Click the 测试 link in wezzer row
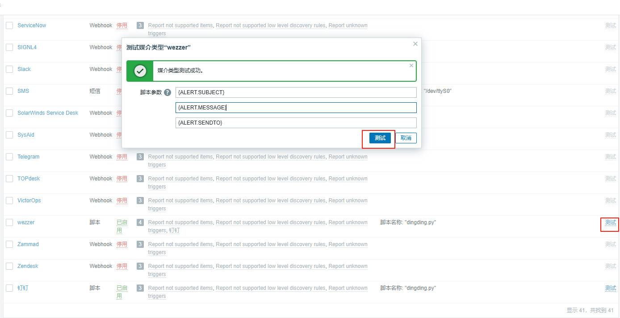This screenshot has width=620, height=318. [611, 222]
